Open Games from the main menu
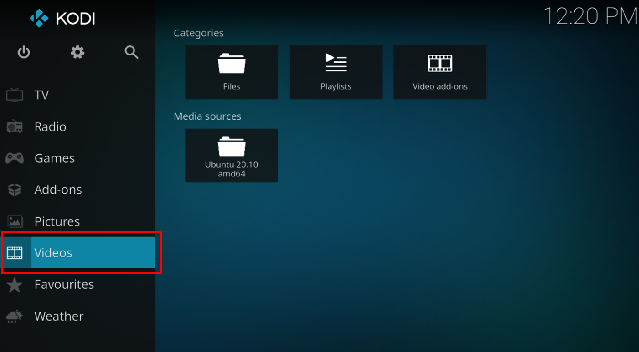 [77, 158]
